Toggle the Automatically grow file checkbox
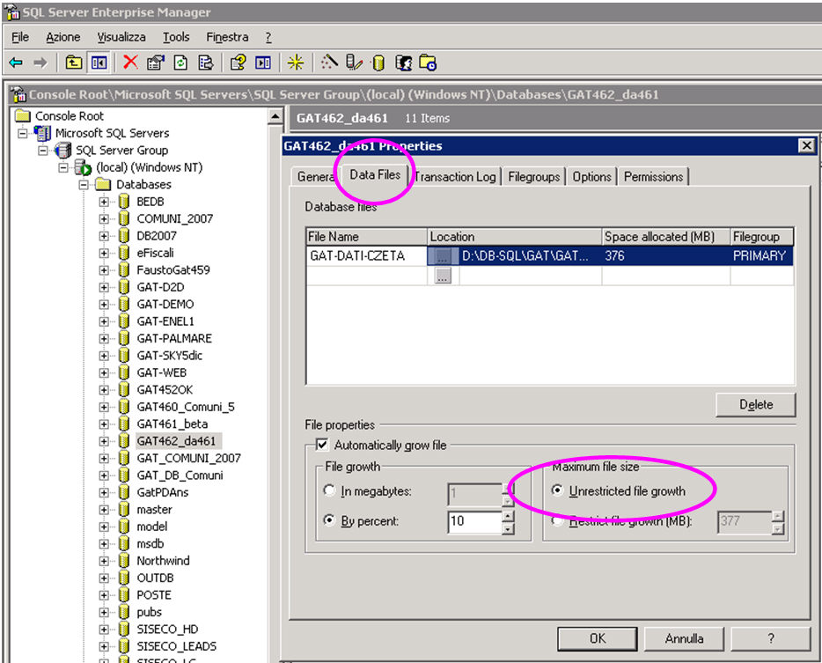Viewport: 822px width, 663px height. [322, 445]
